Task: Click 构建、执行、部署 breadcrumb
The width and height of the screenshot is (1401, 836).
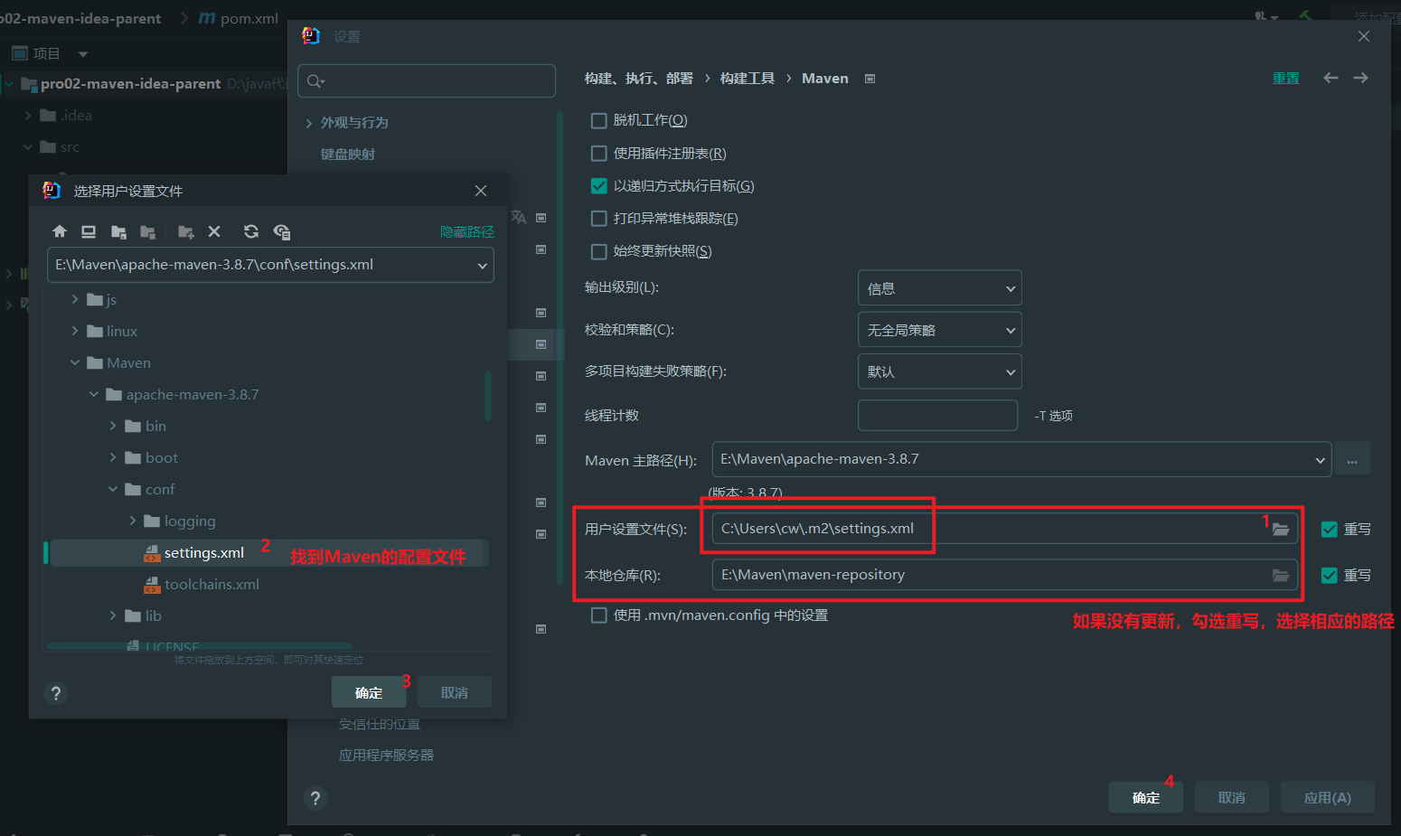Action: (x=639, y=79)
